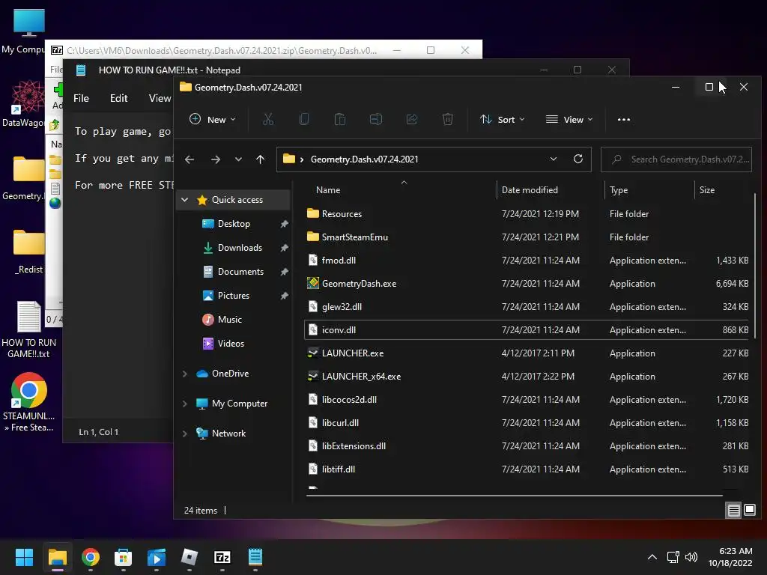This screenshot has height=575, width=767.
Task: Select the _Redist folder on desktop
Action: click(29, 252)
